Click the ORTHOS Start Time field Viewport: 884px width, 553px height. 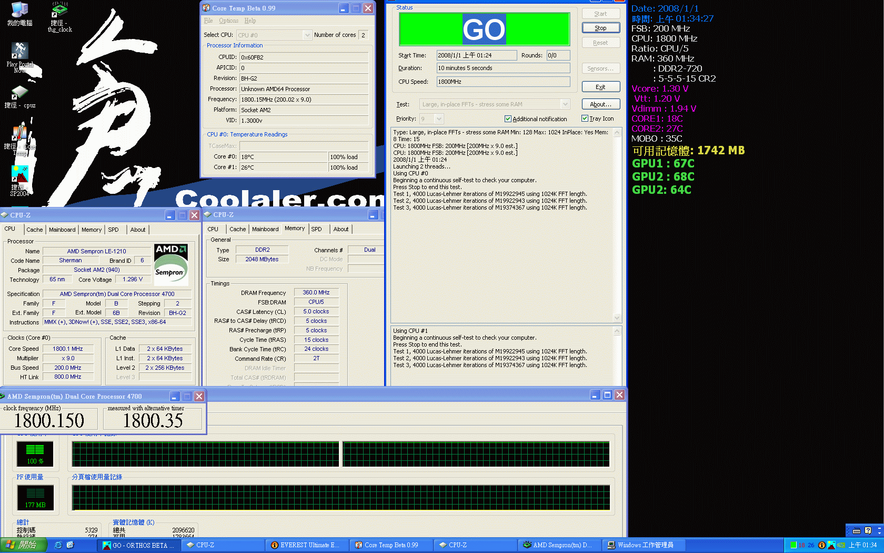coord(477,55)
